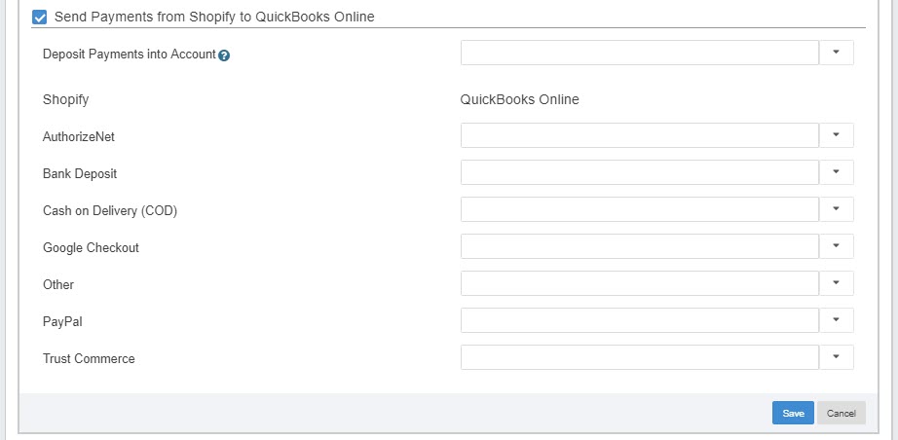This screenshot has width=898, height=440.
Task: Click the Google Checkout input field
Action: tap(640, 246)
